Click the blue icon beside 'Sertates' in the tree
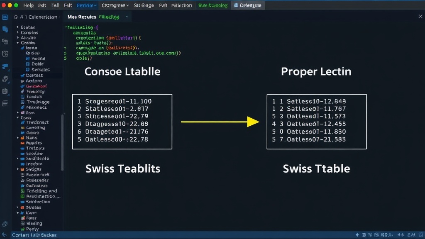Image resolution: width=425 pixels, height=239 pixels. tap(28, 70)
